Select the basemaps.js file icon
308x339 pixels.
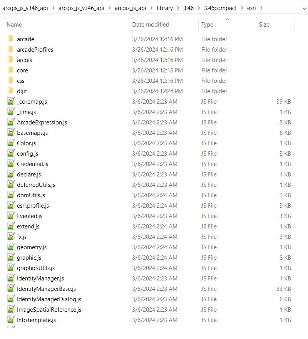pos(10,133)
